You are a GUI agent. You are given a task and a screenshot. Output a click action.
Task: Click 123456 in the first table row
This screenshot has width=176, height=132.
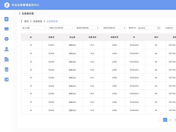coord(51,45)
